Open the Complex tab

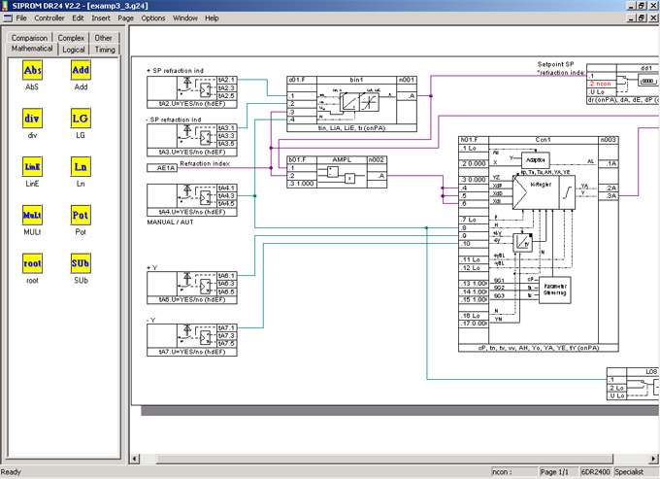72,38
